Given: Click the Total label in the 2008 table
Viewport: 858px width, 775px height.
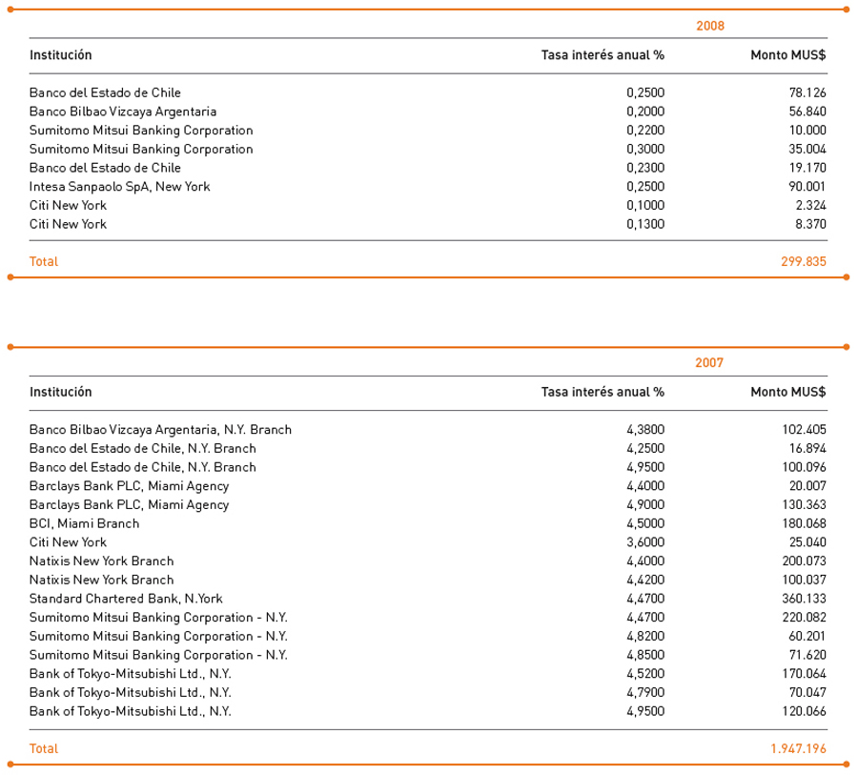Looking at the screenshot, I should pos(44,261).
